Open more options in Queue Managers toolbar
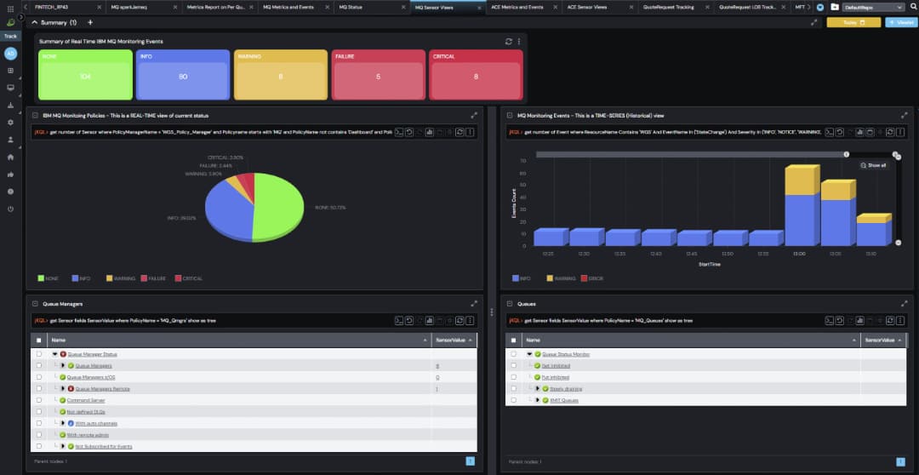This screenshot has height=475, width=919. pyautogui.click(x=470, y=321)
